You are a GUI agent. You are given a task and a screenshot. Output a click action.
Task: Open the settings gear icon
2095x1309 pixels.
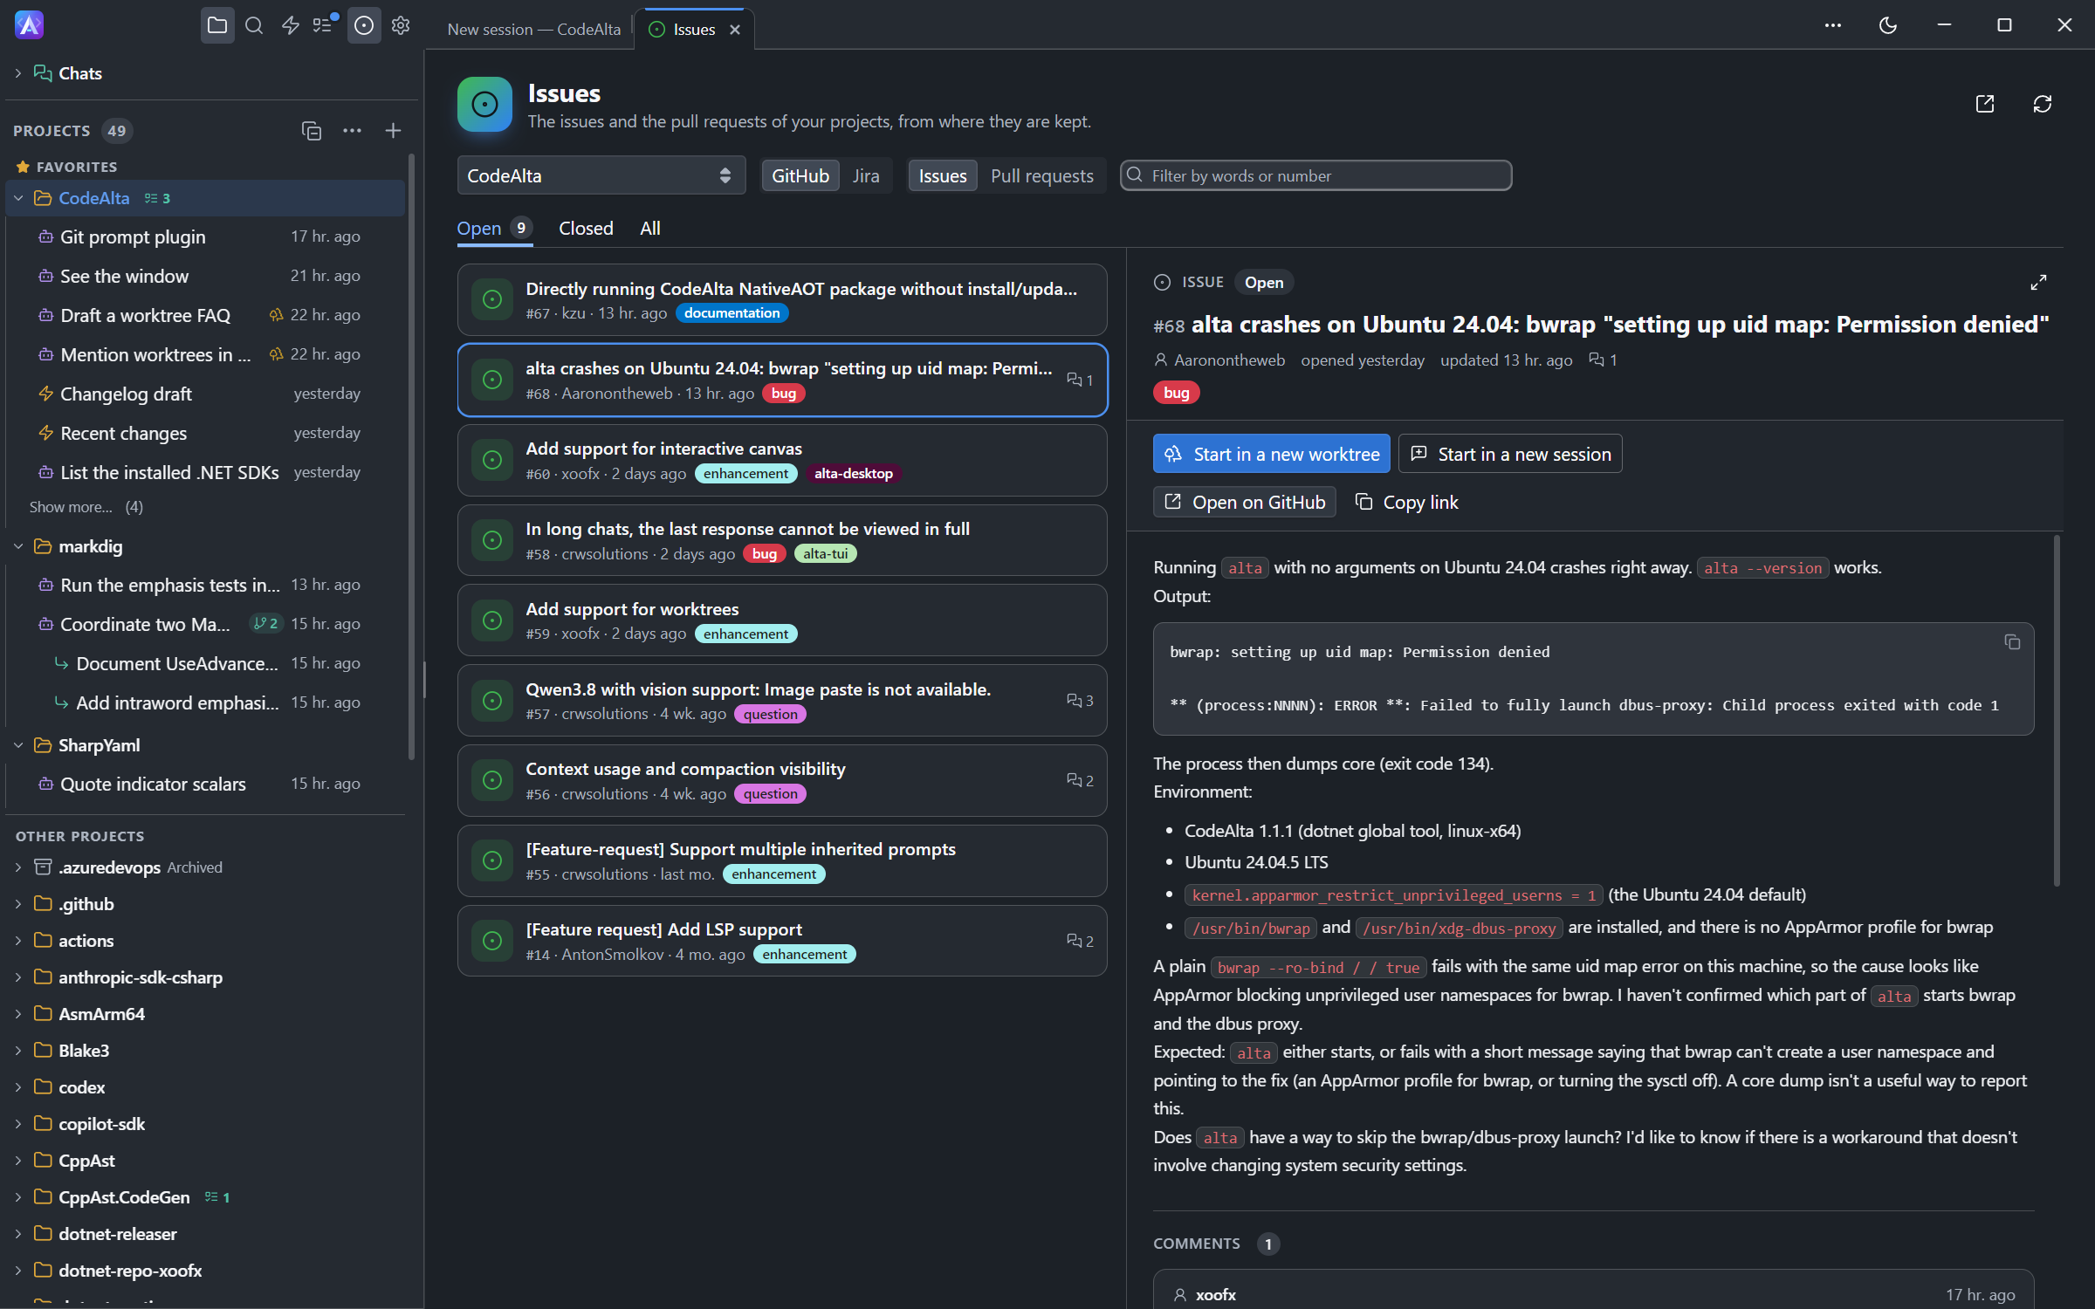click(401, 25)
